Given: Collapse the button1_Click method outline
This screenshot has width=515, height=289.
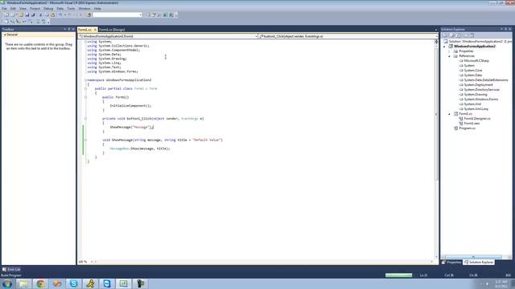Looking at the screenshot, I should 86,119.
